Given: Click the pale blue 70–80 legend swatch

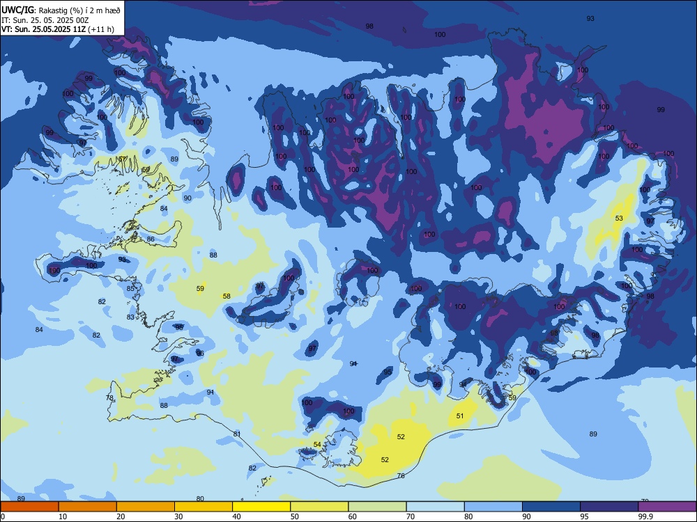Looking at the screenshot, I should (x=435, y=507).
